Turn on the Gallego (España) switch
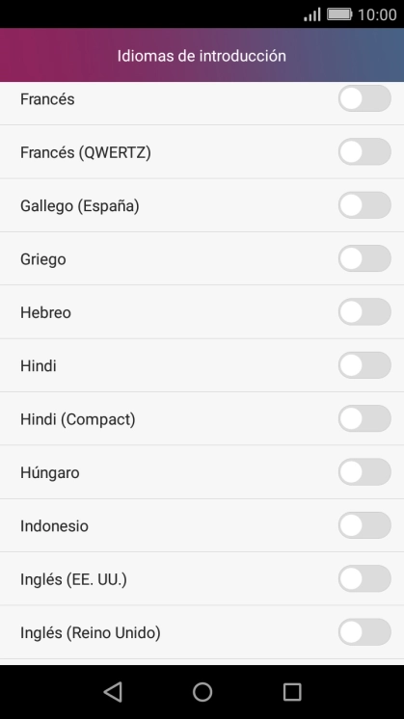Screen dimensions: 404x719 tap(364, 205)
